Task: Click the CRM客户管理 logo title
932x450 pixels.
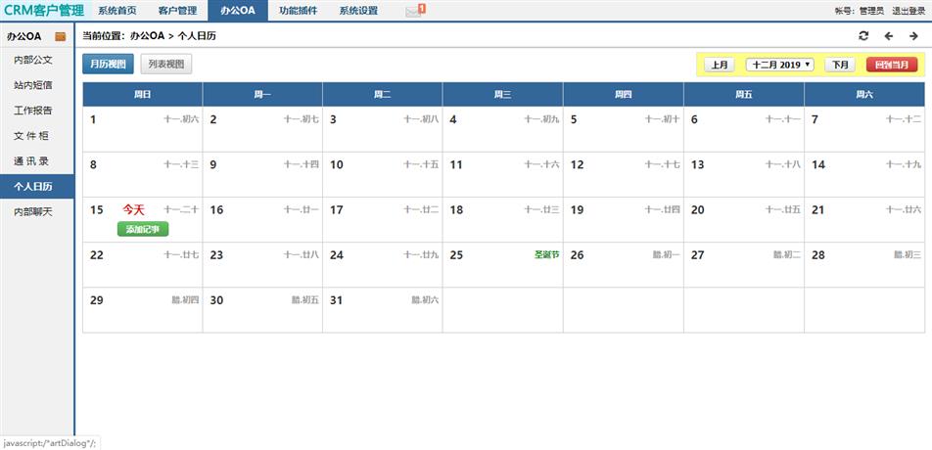Action: point(43,10)
